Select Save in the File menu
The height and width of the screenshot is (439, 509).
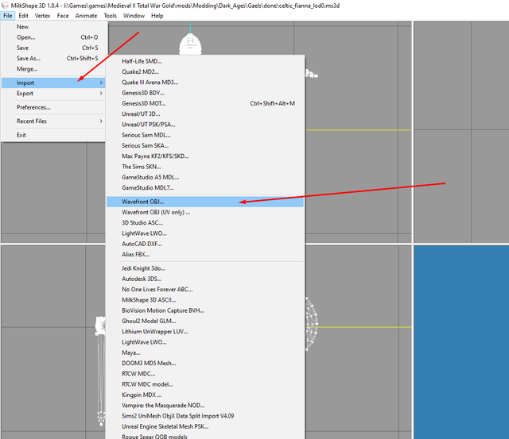[53, 48]
